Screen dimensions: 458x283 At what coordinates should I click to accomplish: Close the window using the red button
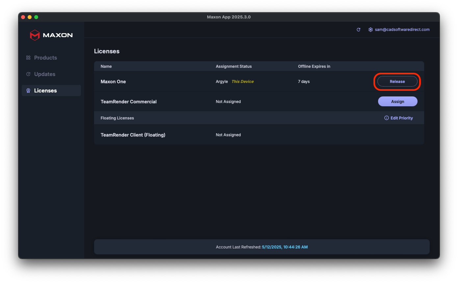tap(23, 17)
